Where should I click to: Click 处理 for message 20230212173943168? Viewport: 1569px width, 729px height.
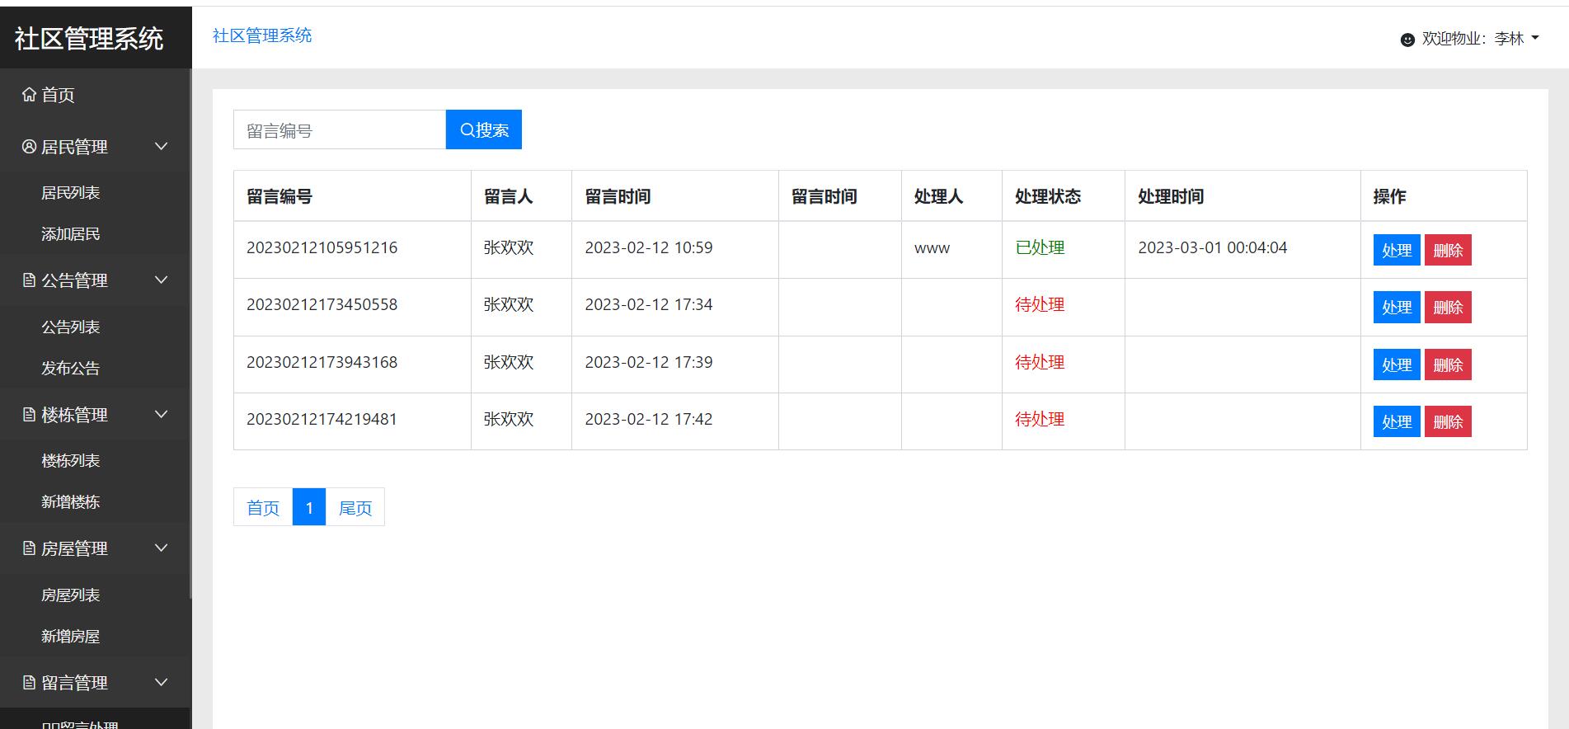pos(1397,364)
